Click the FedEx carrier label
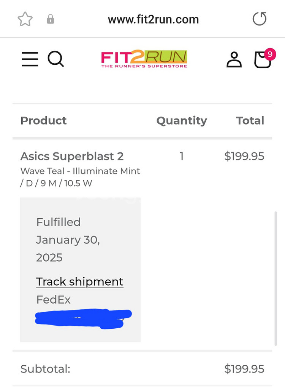This screenshot has height=387, width=285. coord(54,300)
